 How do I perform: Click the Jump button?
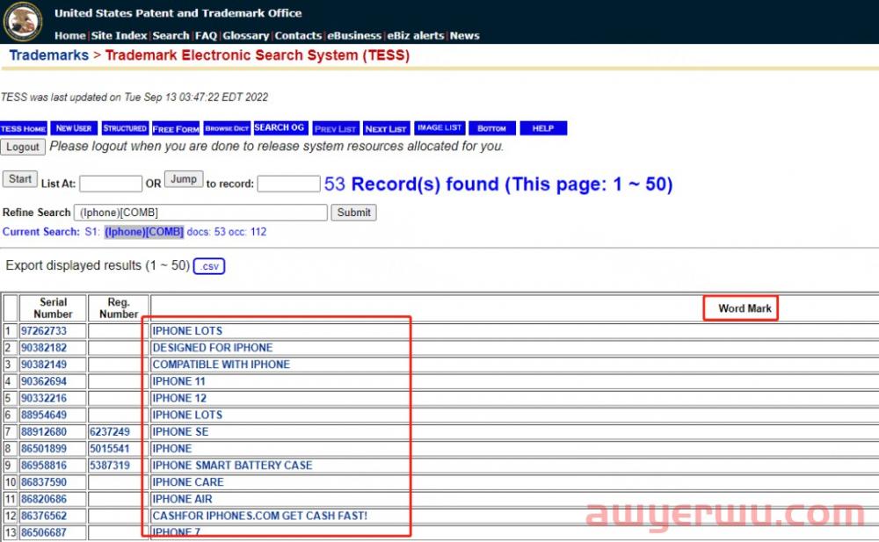(184, 179)
